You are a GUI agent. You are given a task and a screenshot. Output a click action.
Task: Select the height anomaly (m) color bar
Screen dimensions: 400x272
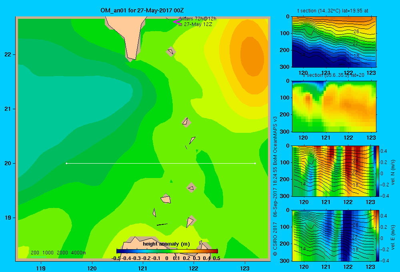(167, 251)
